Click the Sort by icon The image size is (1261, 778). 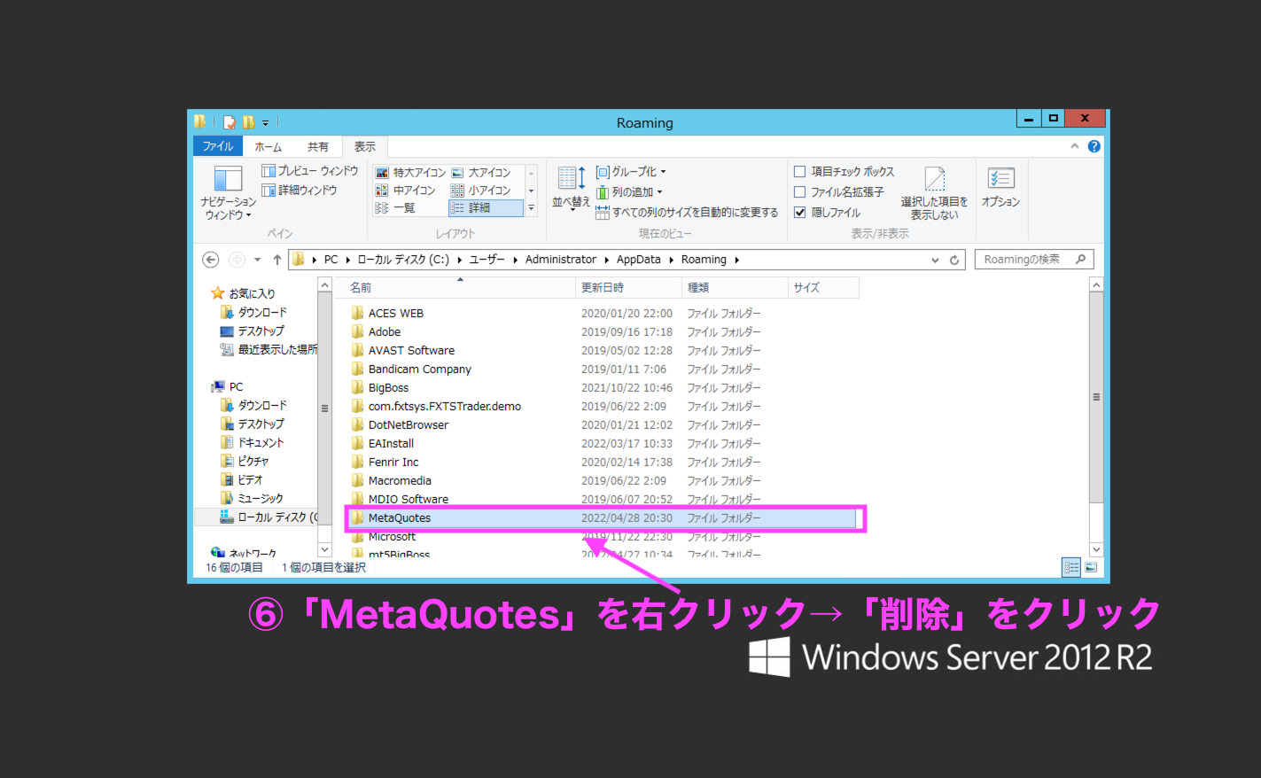coord(571,180)
